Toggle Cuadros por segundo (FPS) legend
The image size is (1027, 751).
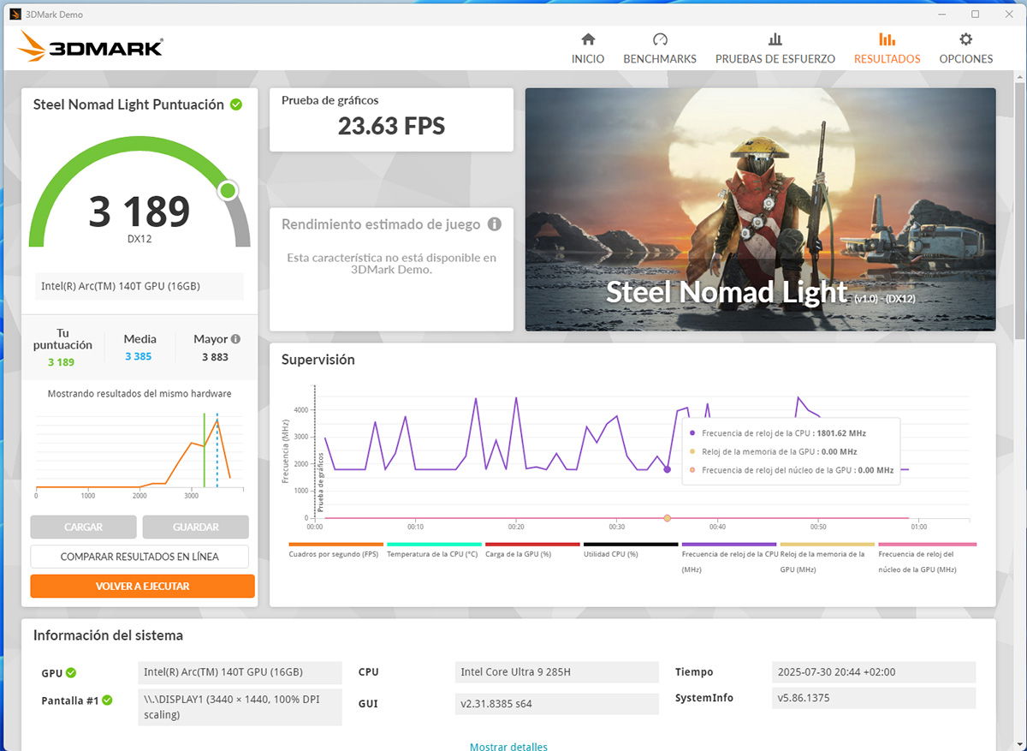pyautogui.click(x=335, y=551)
